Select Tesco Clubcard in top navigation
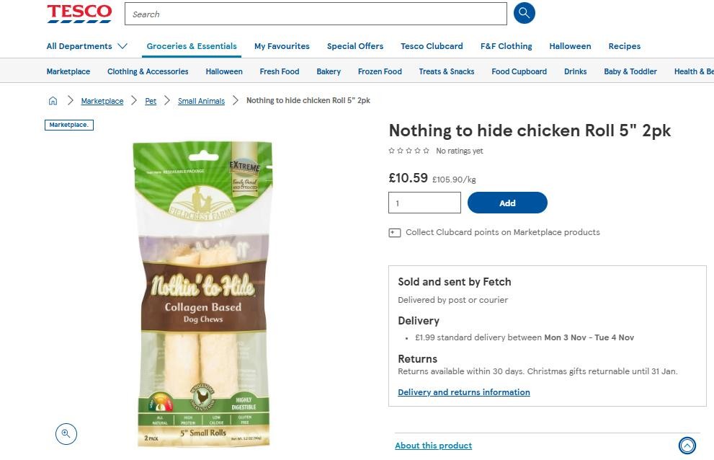Viewport: 714px width, 460px height. pos(432,46)
